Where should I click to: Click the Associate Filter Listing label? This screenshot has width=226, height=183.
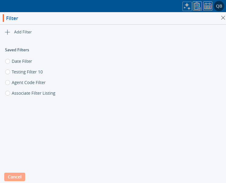[33, 93]
